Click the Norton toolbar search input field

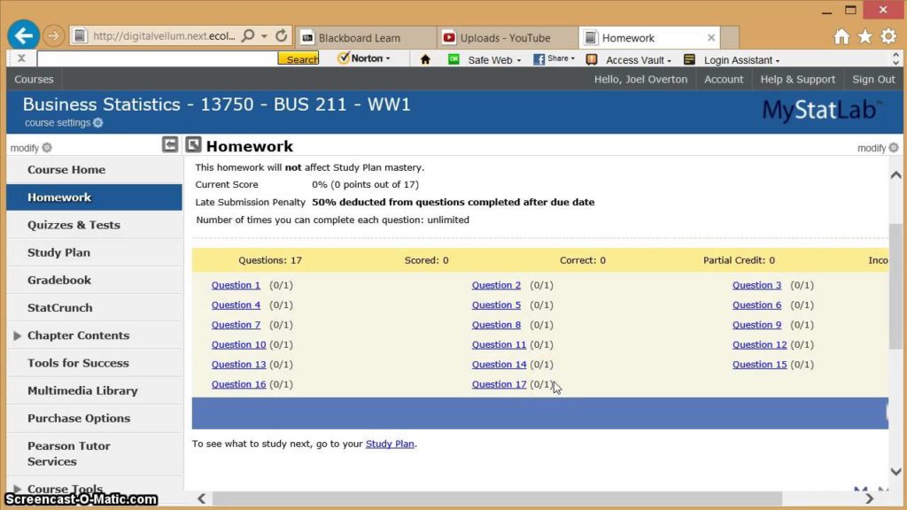pyautogui.click(x=157, y=58)
